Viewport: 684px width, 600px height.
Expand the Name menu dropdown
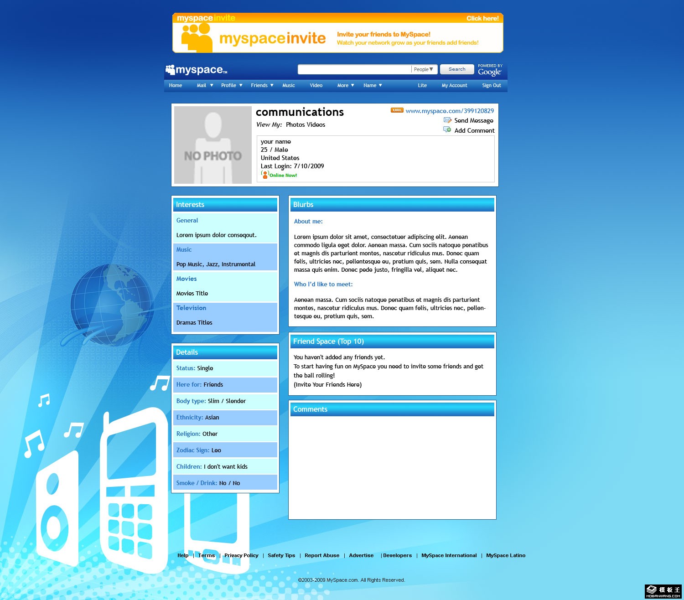click(380, 85)
